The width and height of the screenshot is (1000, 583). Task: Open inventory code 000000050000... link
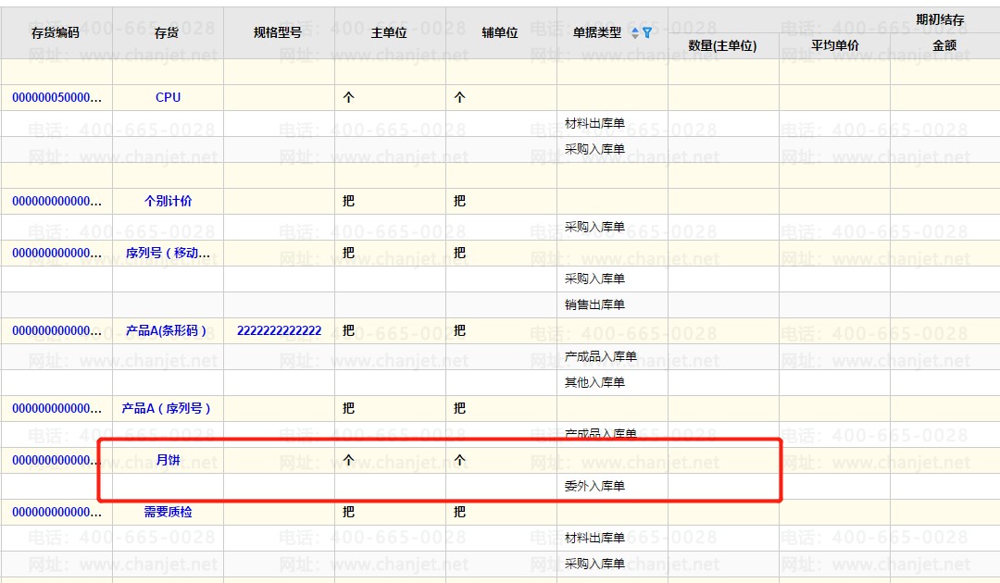click(56, 97)
